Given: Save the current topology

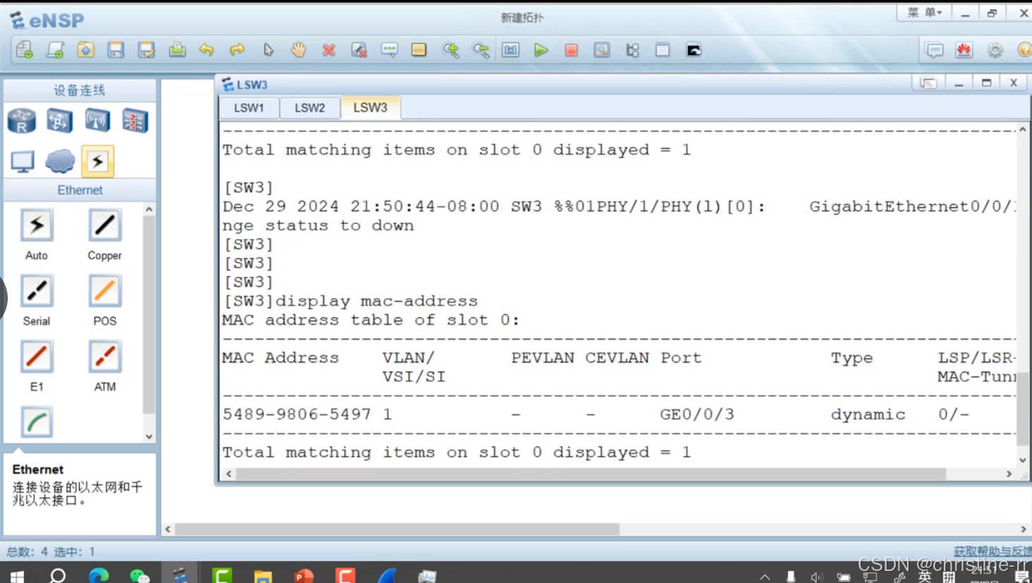Looking at the screenshot, I should [x=116, y=50].
